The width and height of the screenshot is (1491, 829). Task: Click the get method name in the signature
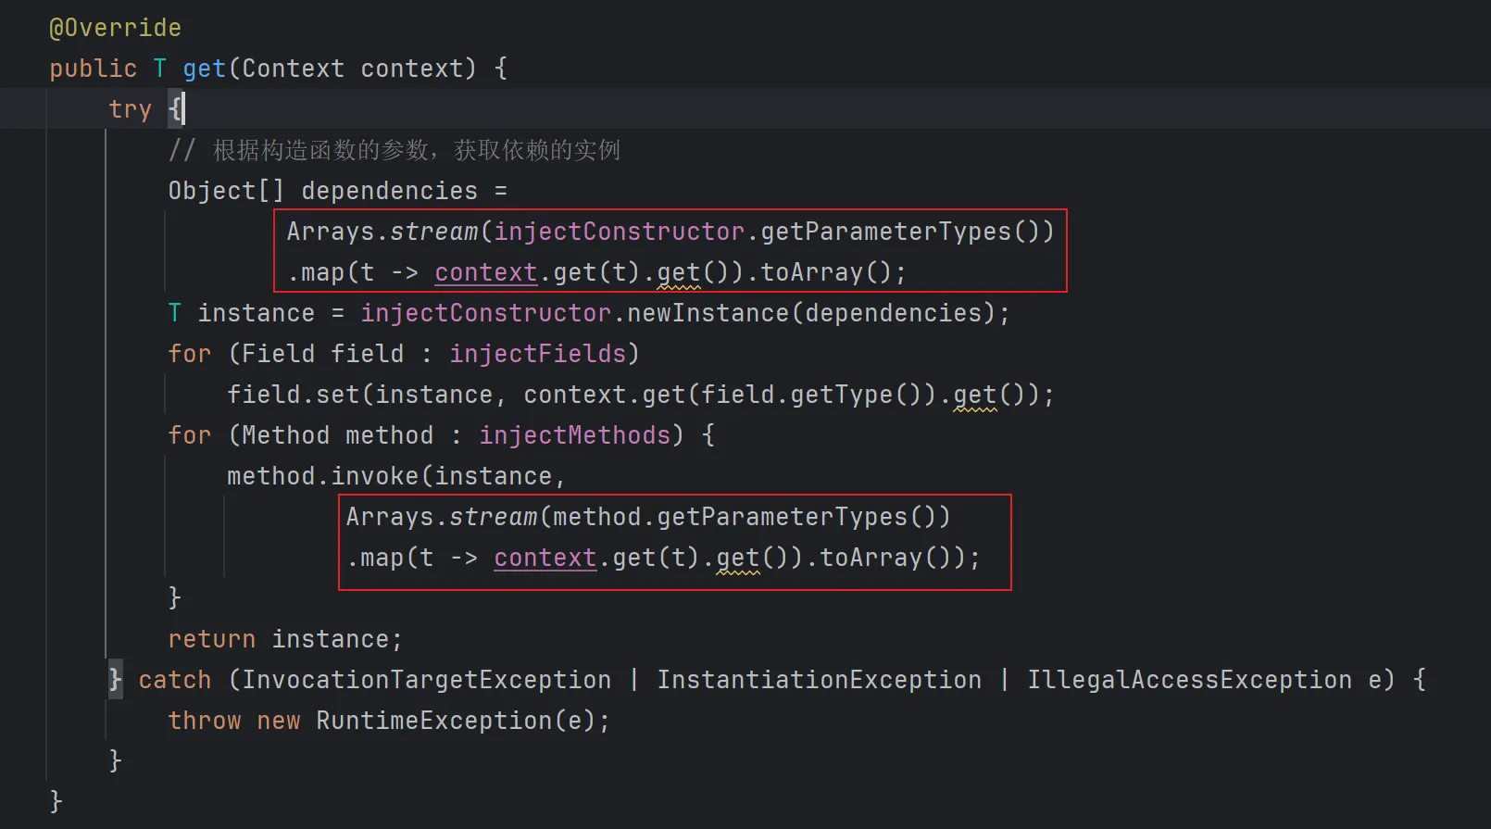204,69
